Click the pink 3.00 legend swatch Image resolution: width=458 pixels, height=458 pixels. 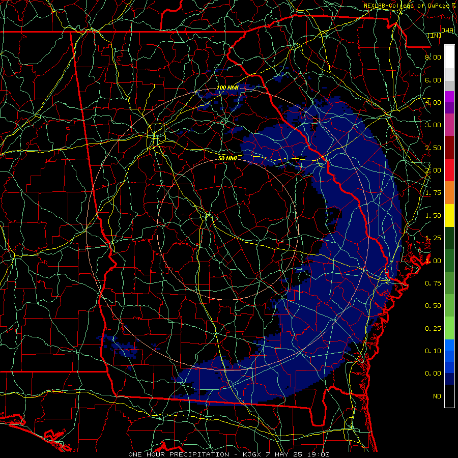449,125
